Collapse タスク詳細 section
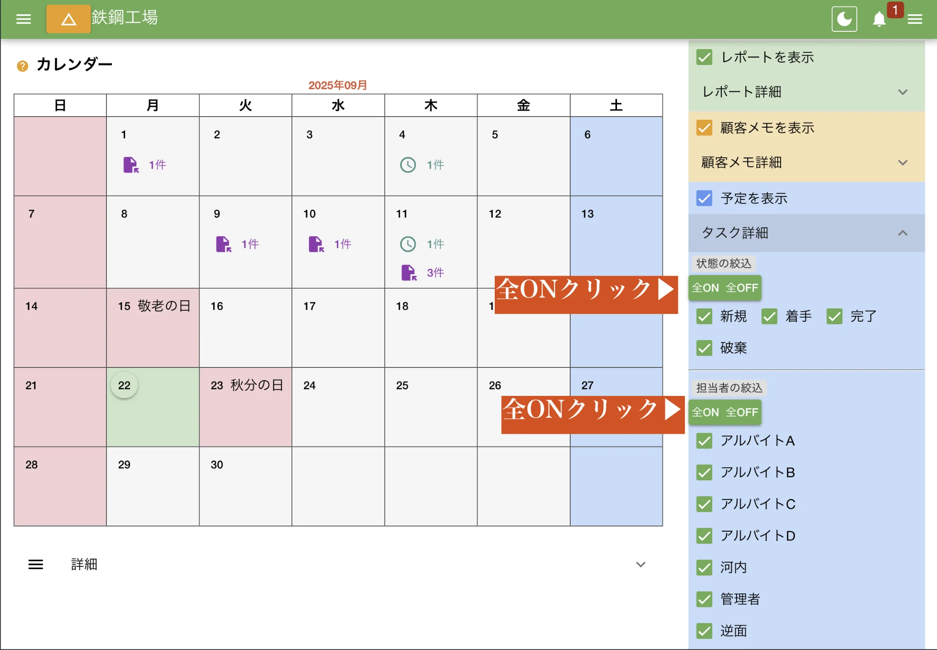This screenshot has height=650, width=937. pos(902,233)
